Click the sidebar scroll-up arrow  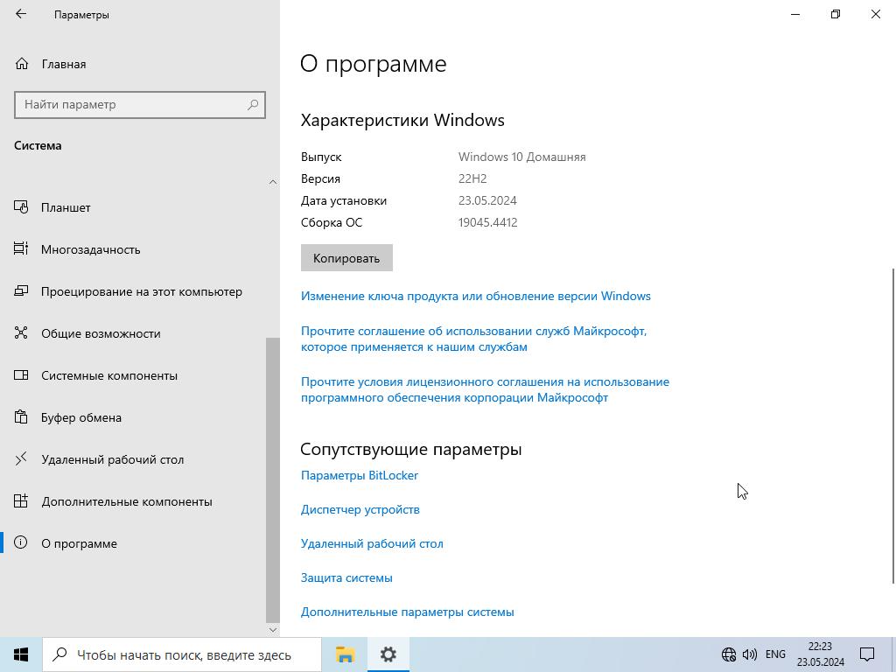point(272,181)
